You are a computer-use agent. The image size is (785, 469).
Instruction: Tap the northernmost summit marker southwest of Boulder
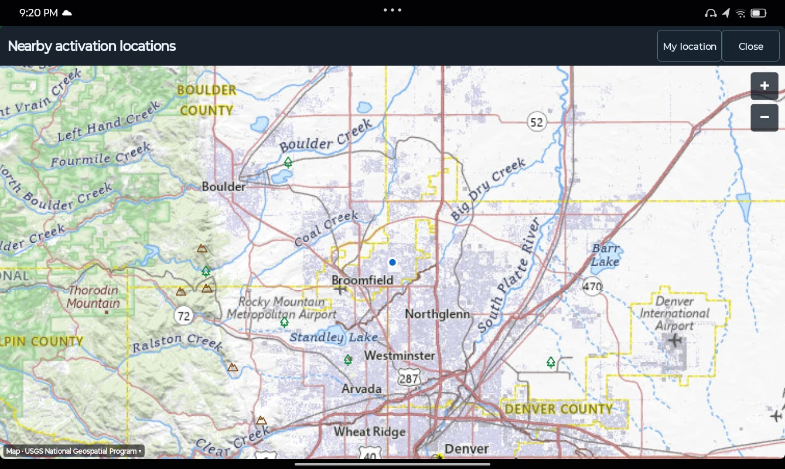tap(202, 248)
